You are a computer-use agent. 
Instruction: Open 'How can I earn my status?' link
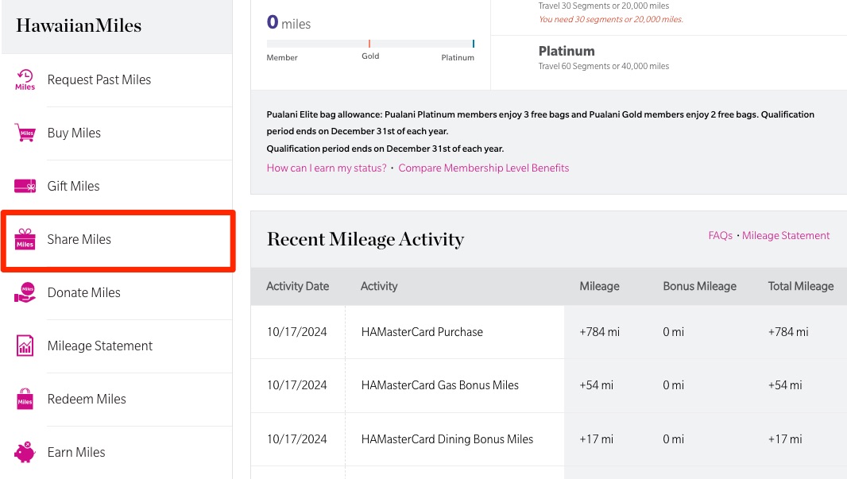[x=327, y=168]
